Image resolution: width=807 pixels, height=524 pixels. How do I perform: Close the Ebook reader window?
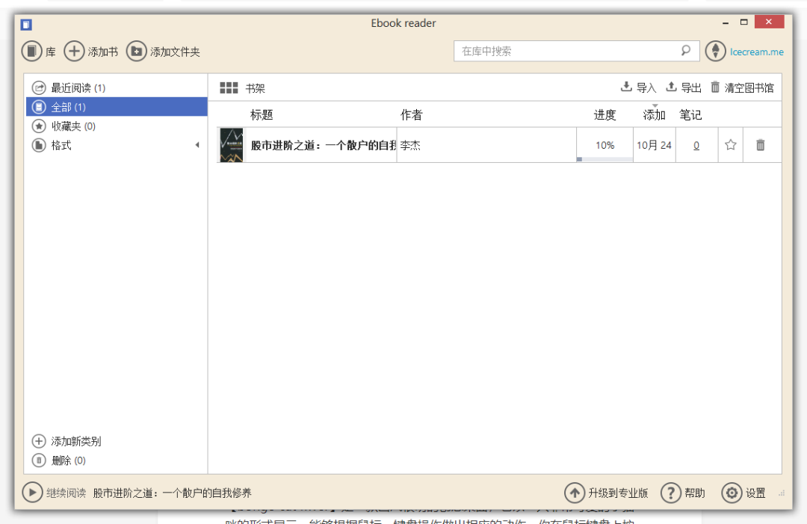click(769, 22)
